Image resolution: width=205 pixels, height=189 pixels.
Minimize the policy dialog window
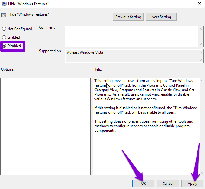[x=172, y=4]
